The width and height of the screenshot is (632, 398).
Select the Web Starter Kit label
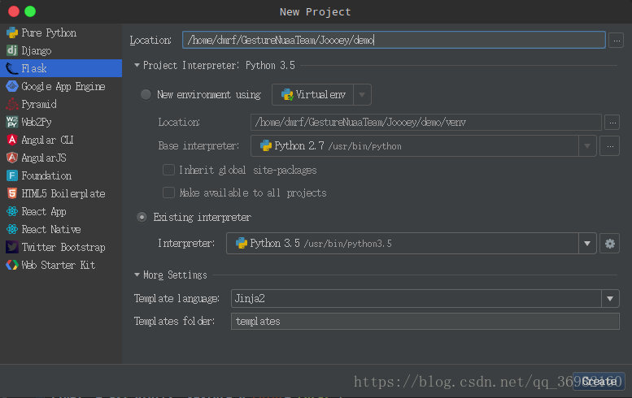click(x=58, y=265)
